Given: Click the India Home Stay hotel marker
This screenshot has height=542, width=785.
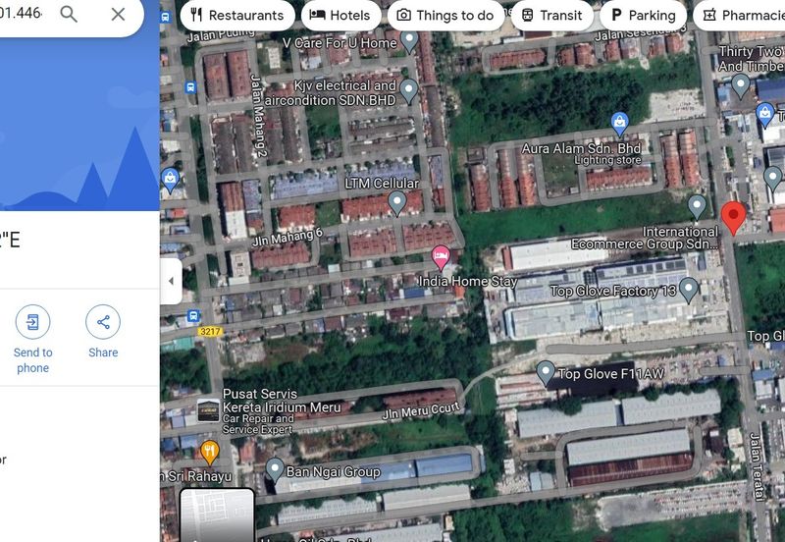Looking at the screenshot, I should pyautogui.click(x=442, y=257).
